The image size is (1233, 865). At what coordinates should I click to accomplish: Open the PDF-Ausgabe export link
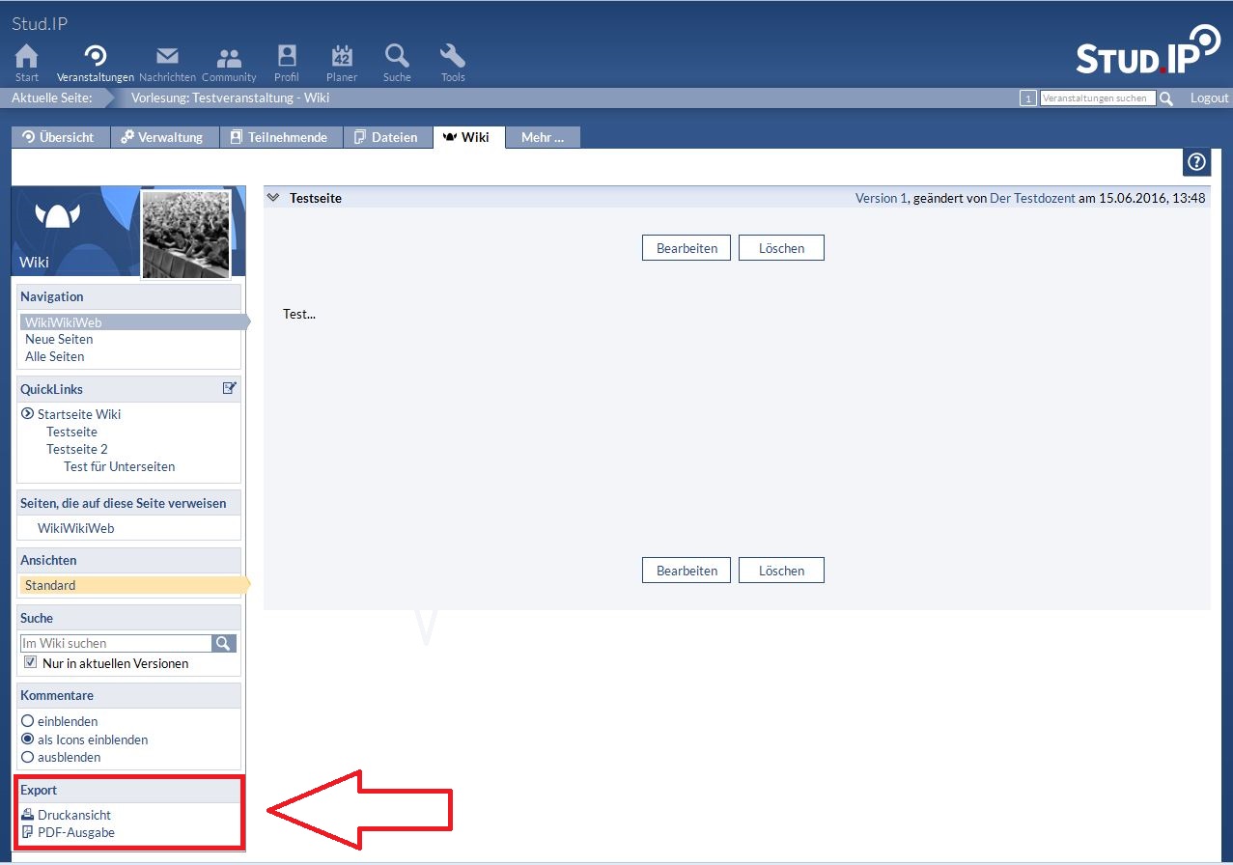75,832
